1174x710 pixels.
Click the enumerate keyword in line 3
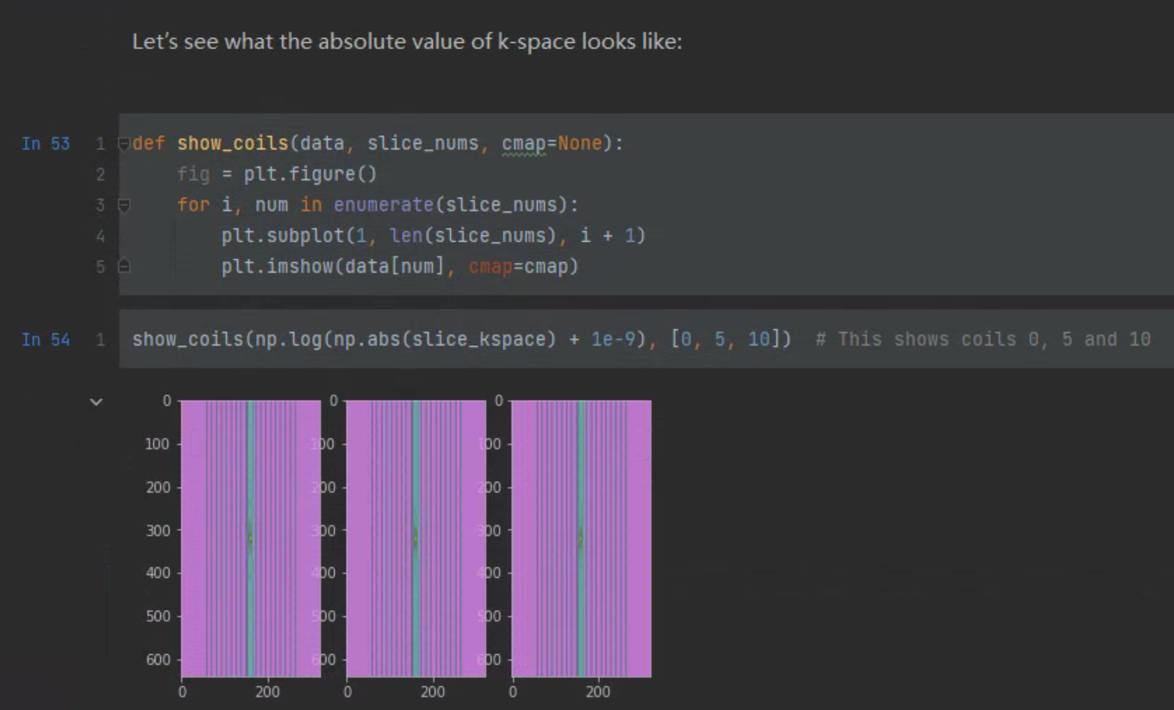pos(383,205)
